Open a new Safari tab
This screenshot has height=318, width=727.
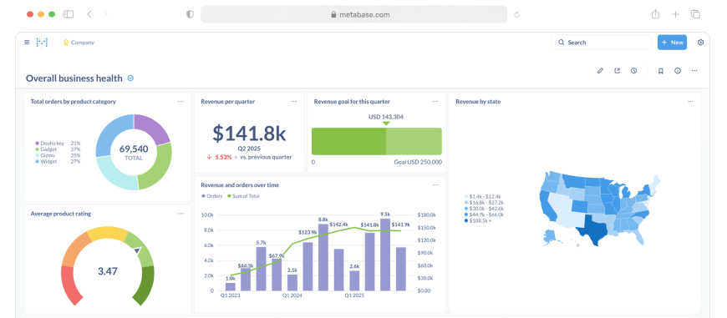pos(675,14)
